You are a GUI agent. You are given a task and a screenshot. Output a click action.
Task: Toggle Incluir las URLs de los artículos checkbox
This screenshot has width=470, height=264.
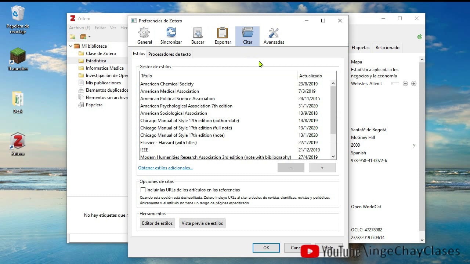143,190
